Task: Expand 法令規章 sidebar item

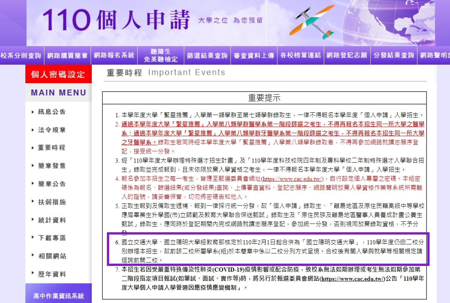Action: [52, 130]
